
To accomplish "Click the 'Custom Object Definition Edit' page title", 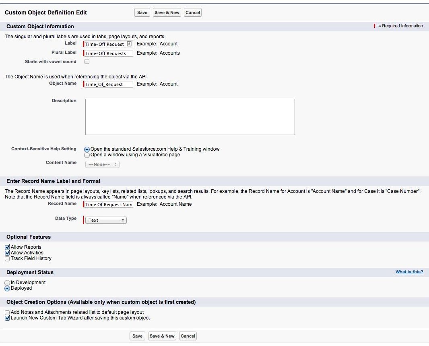I will point(46,12).
